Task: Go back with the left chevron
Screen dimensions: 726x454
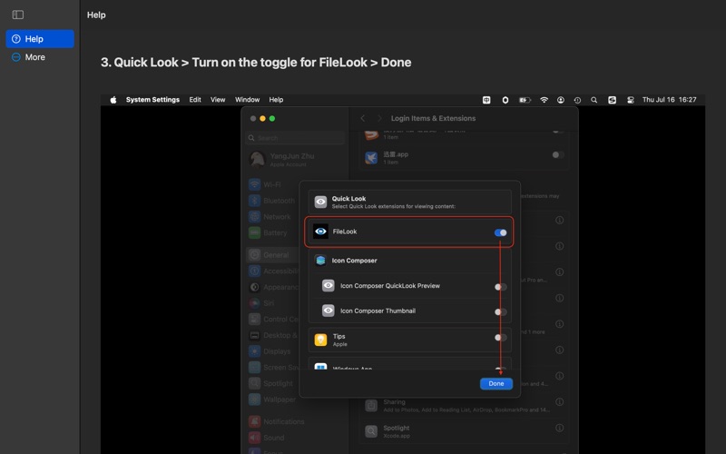Action: 362,118
